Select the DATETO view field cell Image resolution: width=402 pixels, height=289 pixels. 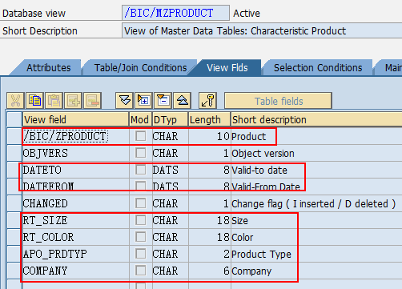point(76,170)
